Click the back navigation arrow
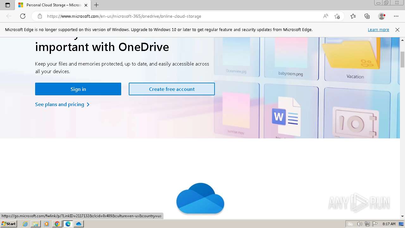Viewport: 405px width, 228px height. (x=9, y=16)
